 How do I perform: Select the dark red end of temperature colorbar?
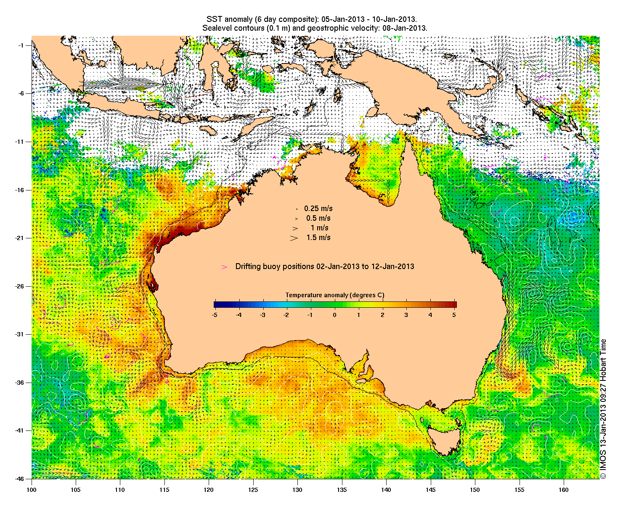pyautogui.click(x=453, y=305)
